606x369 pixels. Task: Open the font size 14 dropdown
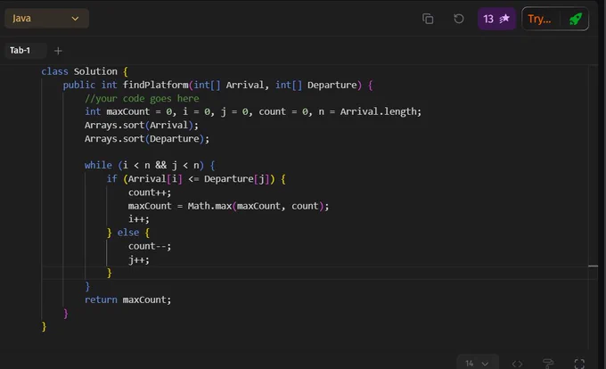click(478, 363)
